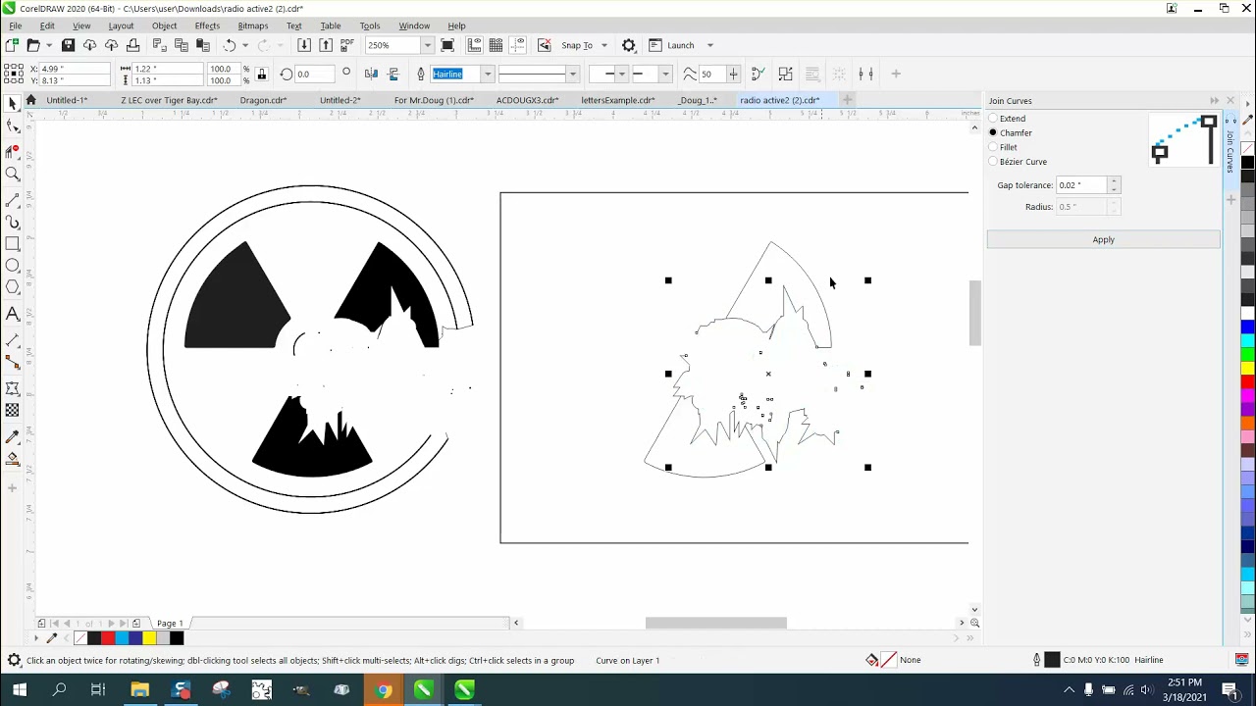
Task: Select the Extend radio option
Action: point(993,119)
